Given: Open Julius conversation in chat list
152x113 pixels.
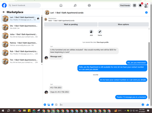Looking at the screenshot, I should click(x=20, y=35).
